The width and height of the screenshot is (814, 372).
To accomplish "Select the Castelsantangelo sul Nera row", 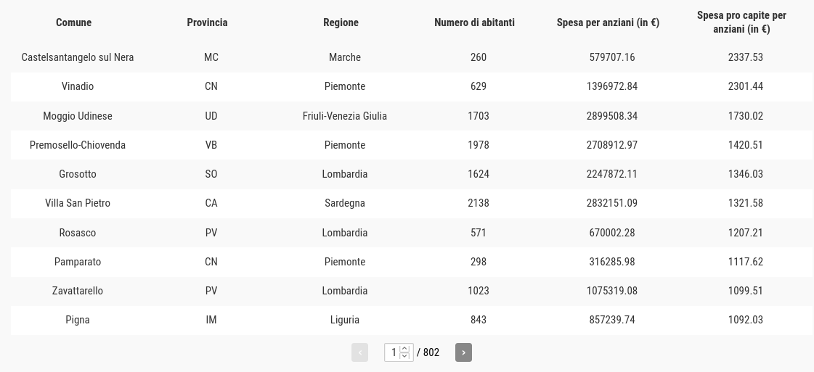I will coord(407,57).
